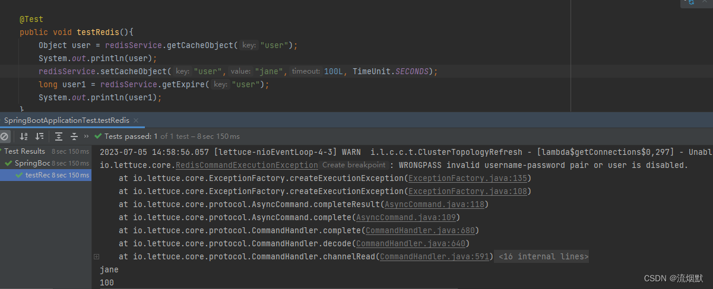Open the CommandHandler.java:680 link
This screenshot has width=713, height=289.
(420, 230)
